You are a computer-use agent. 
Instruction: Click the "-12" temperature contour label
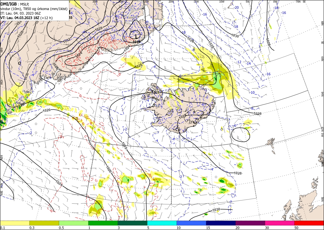coord(239,62)
